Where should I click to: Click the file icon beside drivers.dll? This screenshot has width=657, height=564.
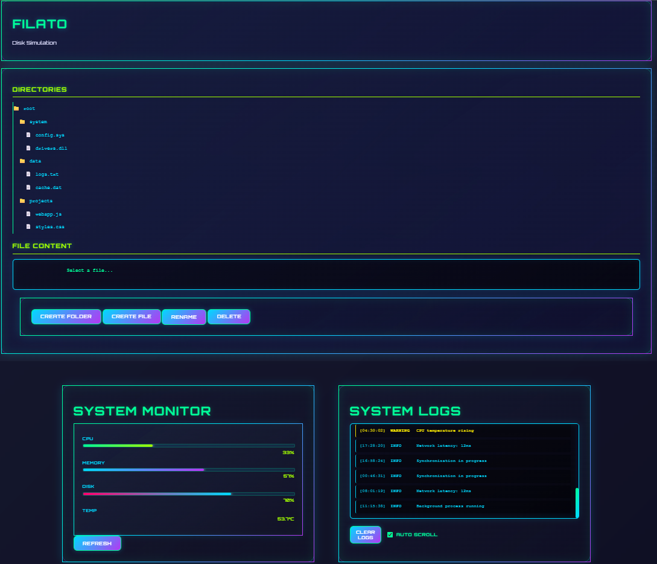click(x=28, y=148)
